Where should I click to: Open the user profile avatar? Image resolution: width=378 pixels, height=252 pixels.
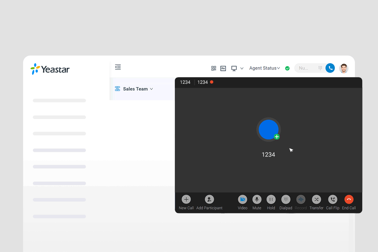[x=344, y=68]
